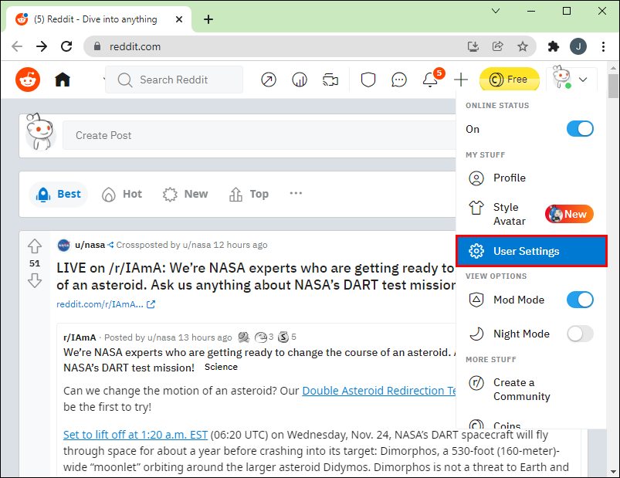The height and width of the screenshot is (478, 620).
Task: Click the Best rocket sort option
Action: click(x=58, y=194)
